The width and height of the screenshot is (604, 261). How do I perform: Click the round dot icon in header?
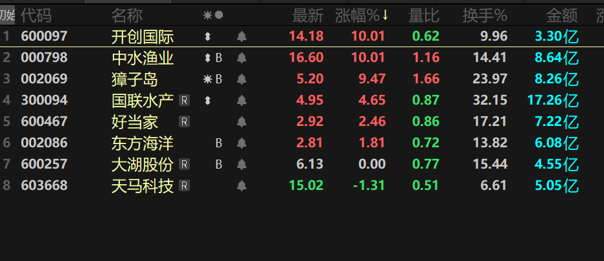(x=219, y=16)
